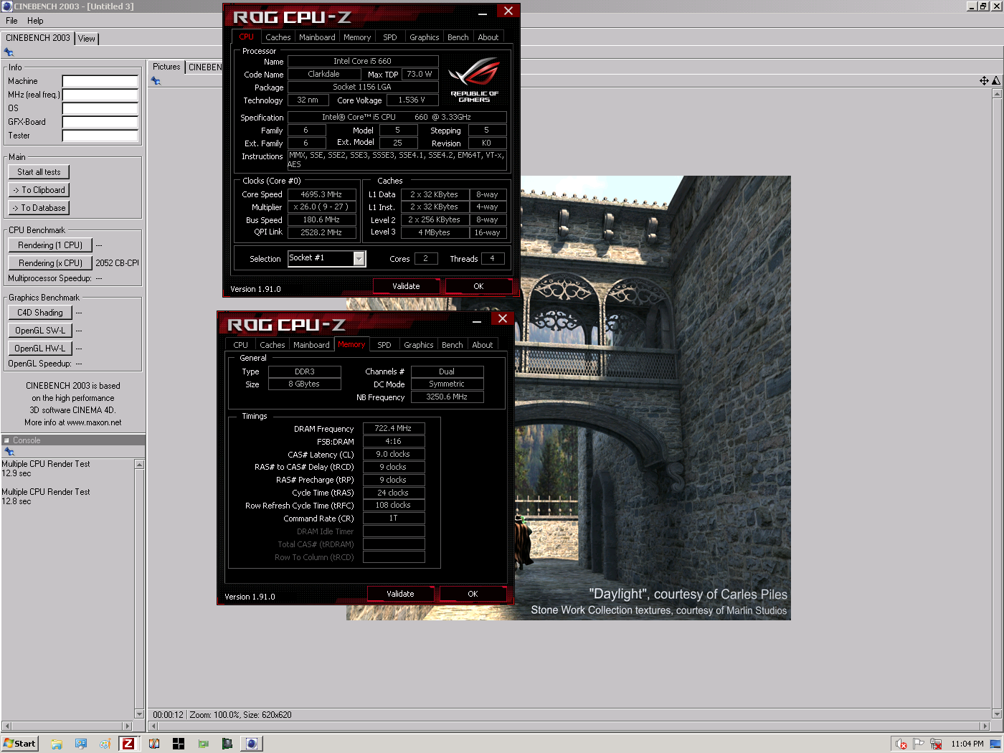Open the Help menu in CINEBENCH
The height and width of the screenshot is (753, 1004).
(x=35, y=21)
